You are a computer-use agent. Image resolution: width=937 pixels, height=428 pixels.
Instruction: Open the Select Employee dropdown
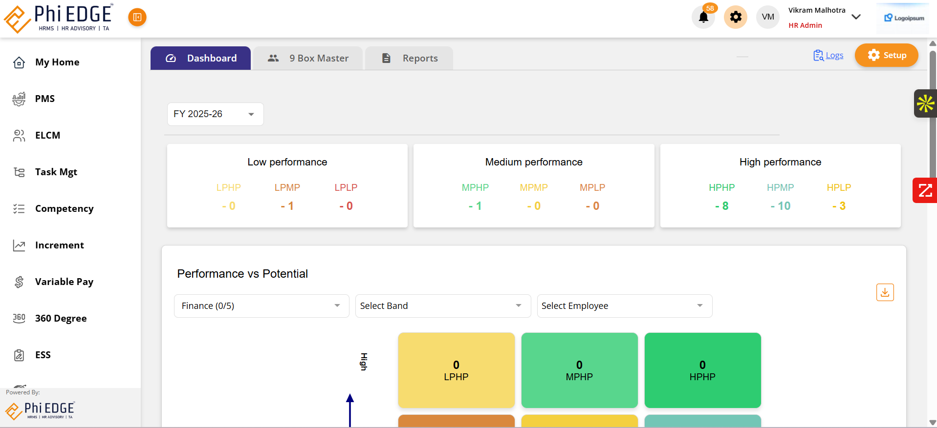(x=624, y=306)
